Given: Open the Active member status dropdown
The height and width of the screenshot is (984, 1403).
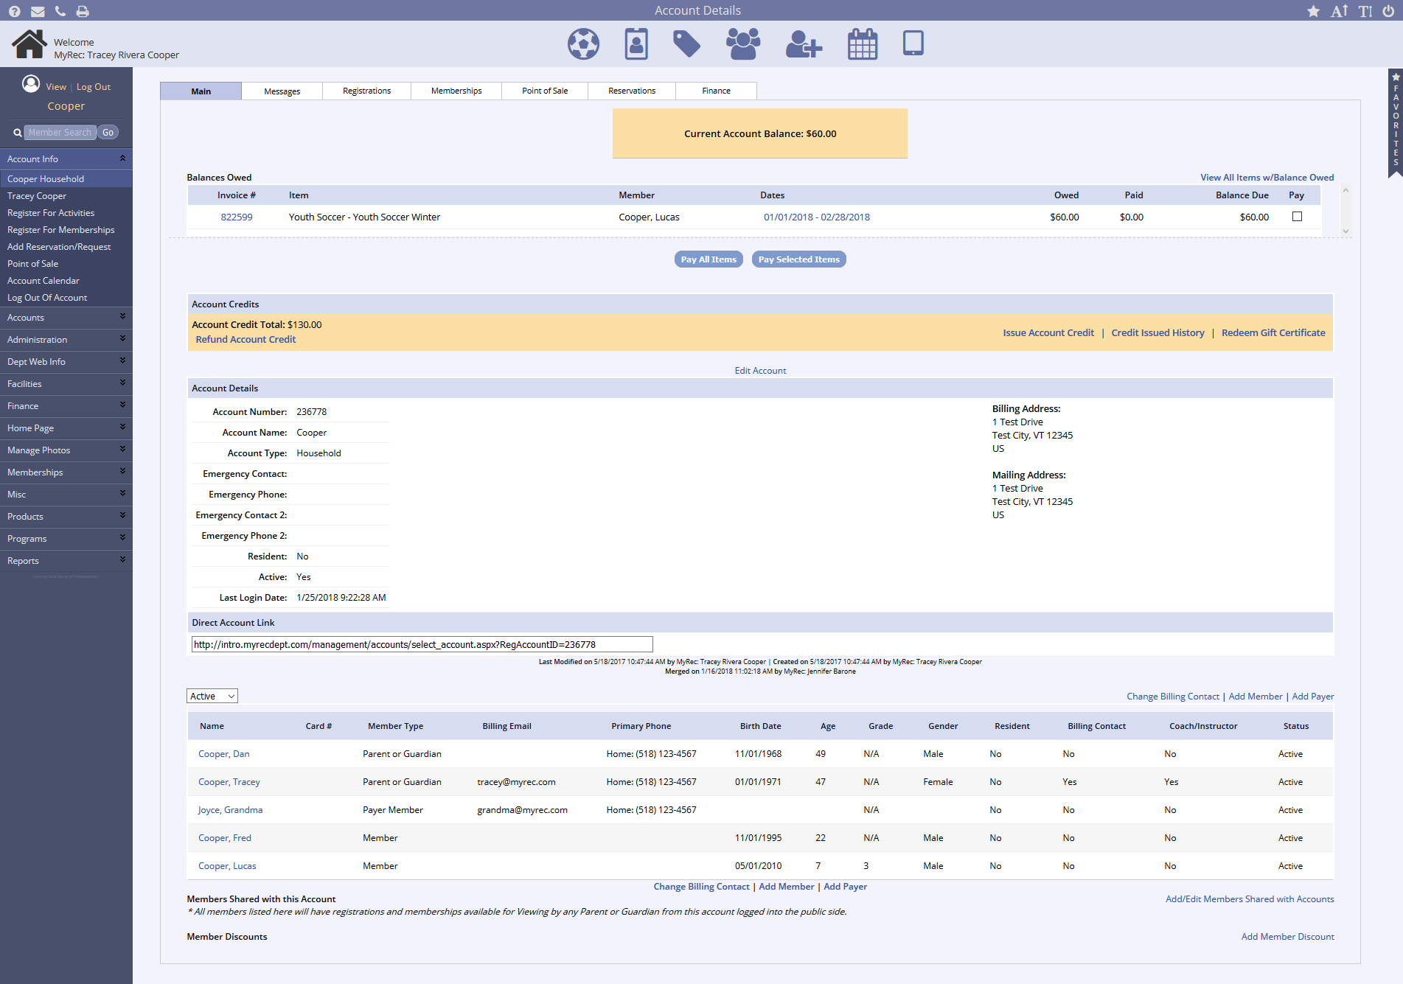Looking at the screenshot, I should tap(212, 696).
